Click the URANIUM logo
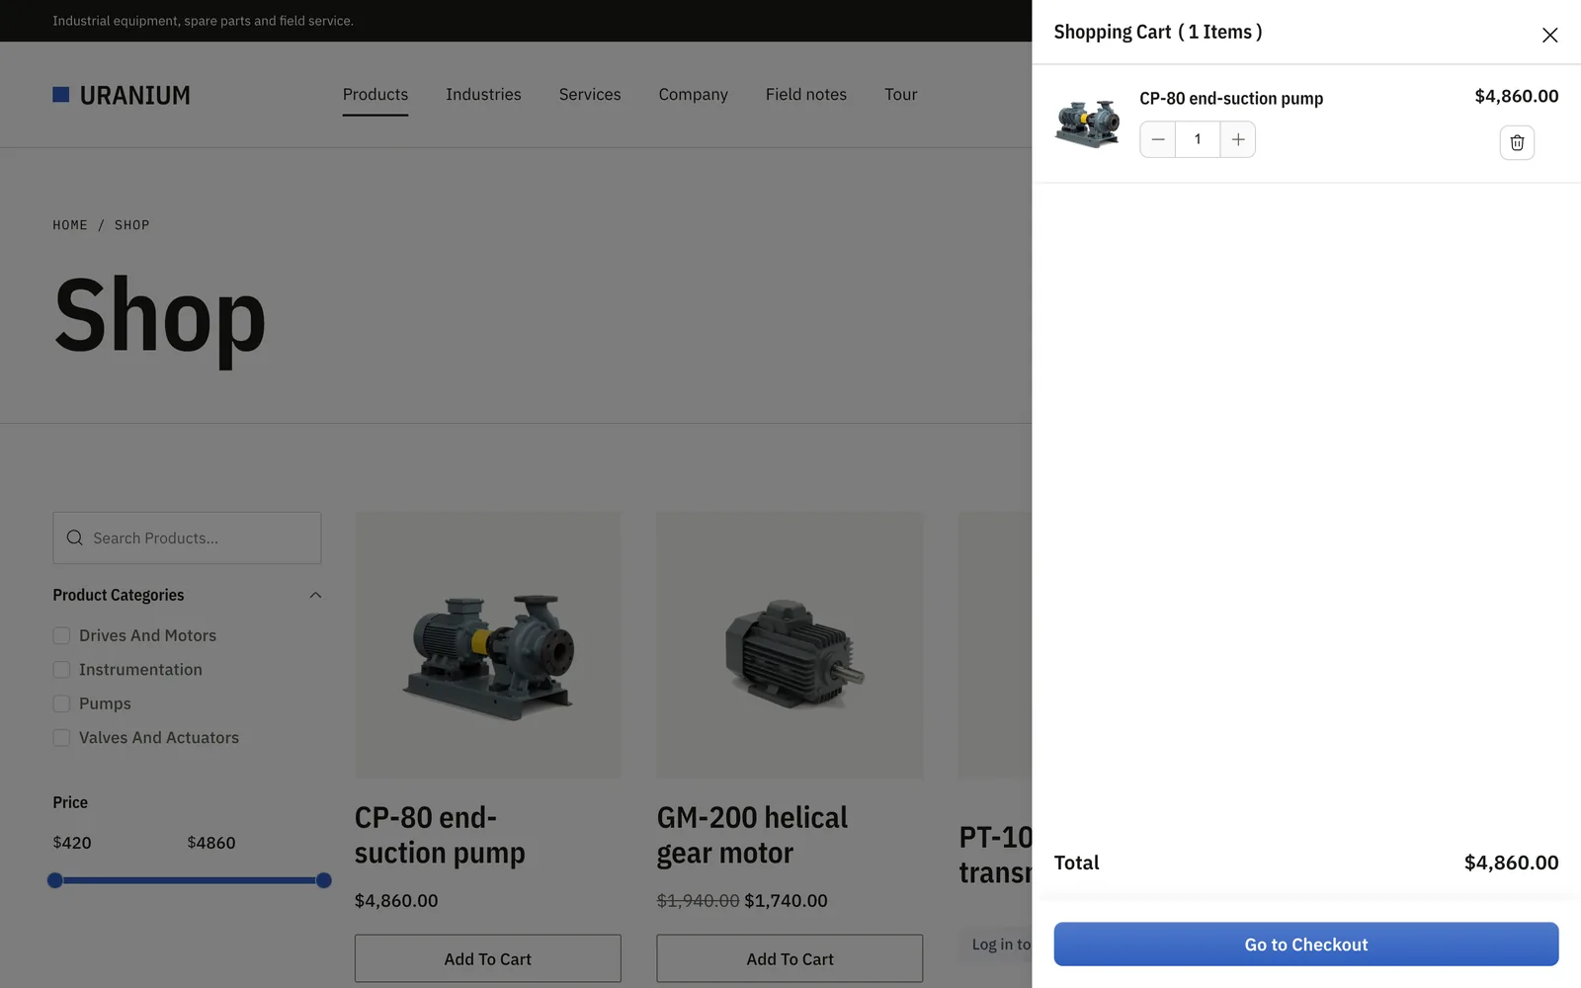Screen dimensions: 1581x988 point(122,95)
